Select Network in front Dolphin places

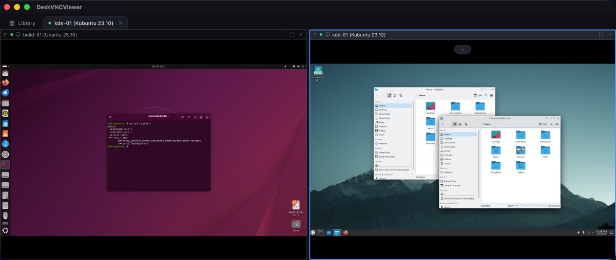(x=458, y=172)
